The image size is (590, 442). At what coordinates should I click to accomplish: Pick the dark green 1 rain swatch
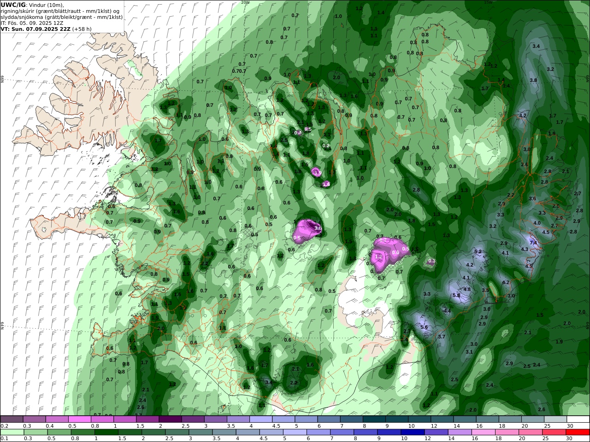click(x=106, y=432)
